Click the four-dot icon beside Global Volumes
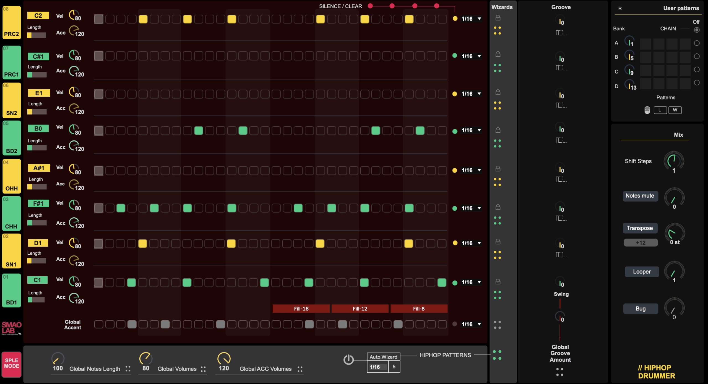708x384 pixels. 203,369
